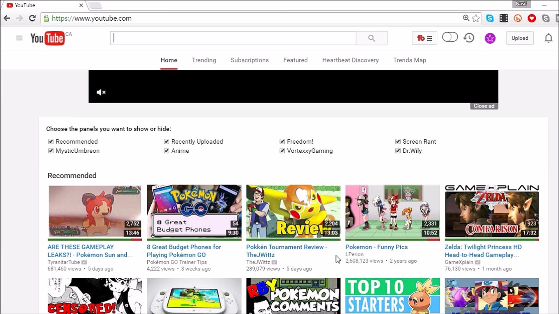Uncheck the Recently Uploaded panel
Viewport: 559px width, 314px height.
(166, 142)
